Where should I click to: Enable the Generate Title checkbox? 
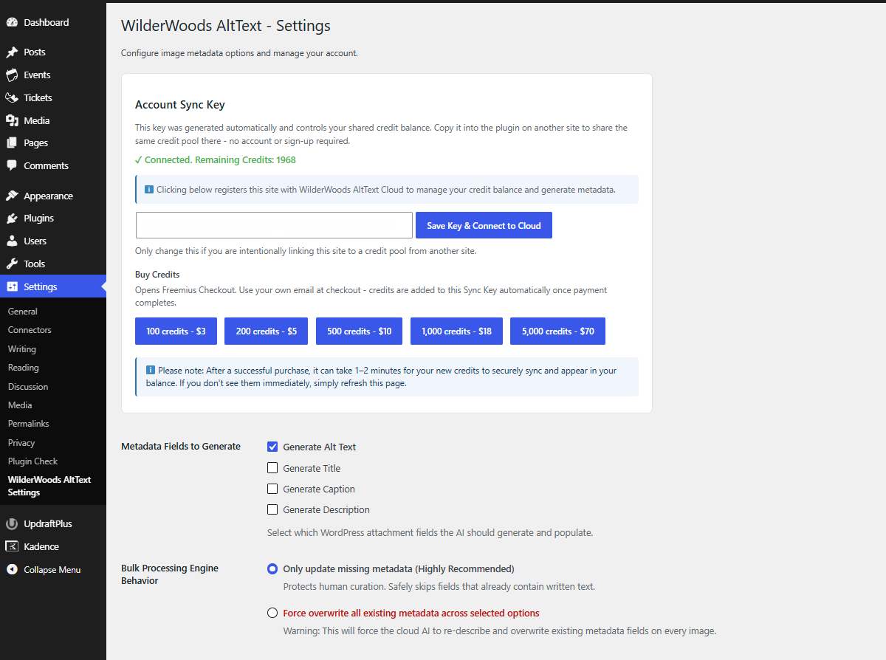272,468
